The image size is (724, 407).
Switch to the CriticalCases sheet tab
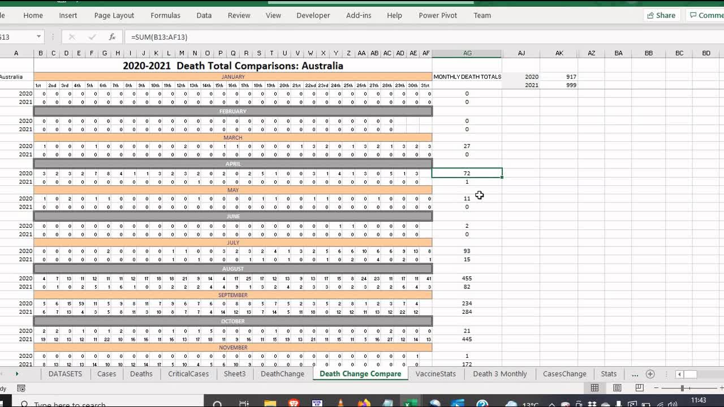coord(188,374)
